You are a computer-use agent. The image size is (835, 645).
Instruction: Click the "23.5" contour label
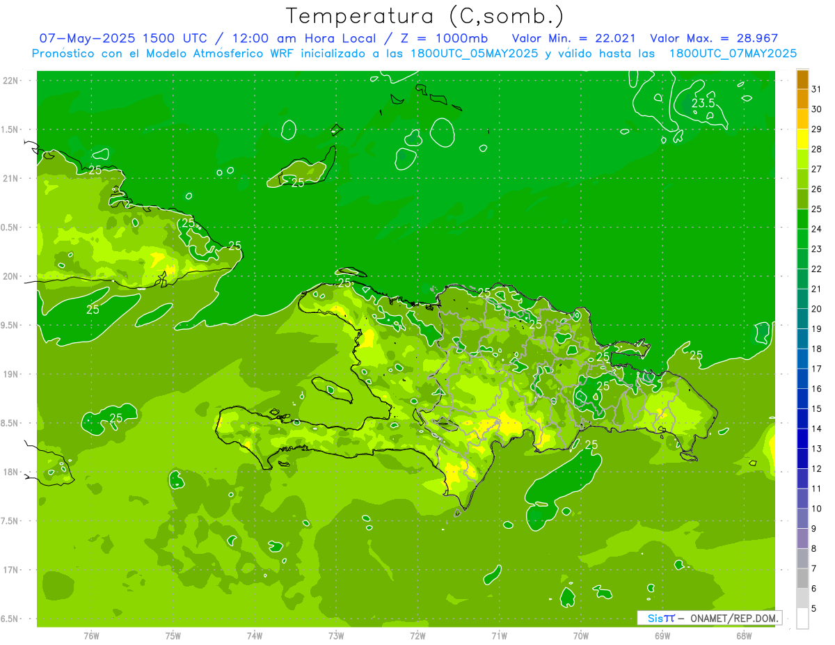(x=703, y=103)
